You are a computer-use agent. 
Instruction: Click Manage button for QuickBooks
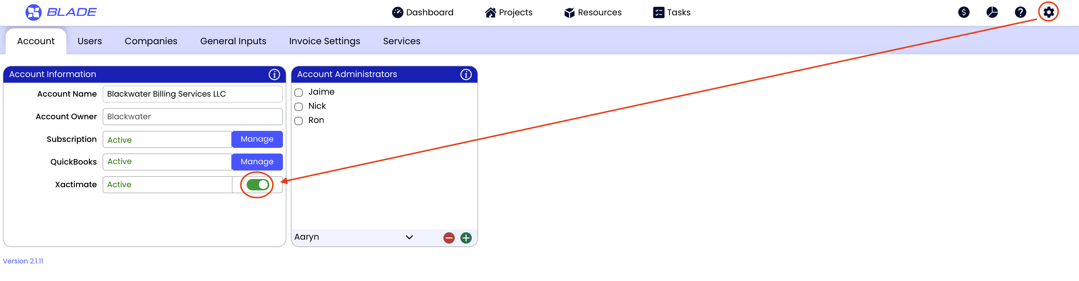257,162
